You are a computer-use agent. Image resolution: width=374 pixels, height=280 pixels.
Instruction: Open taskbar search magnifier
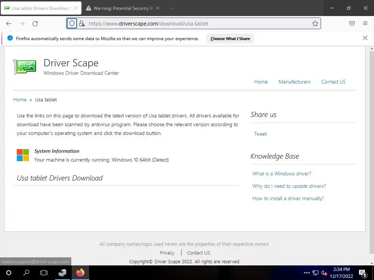click(26, 273)
